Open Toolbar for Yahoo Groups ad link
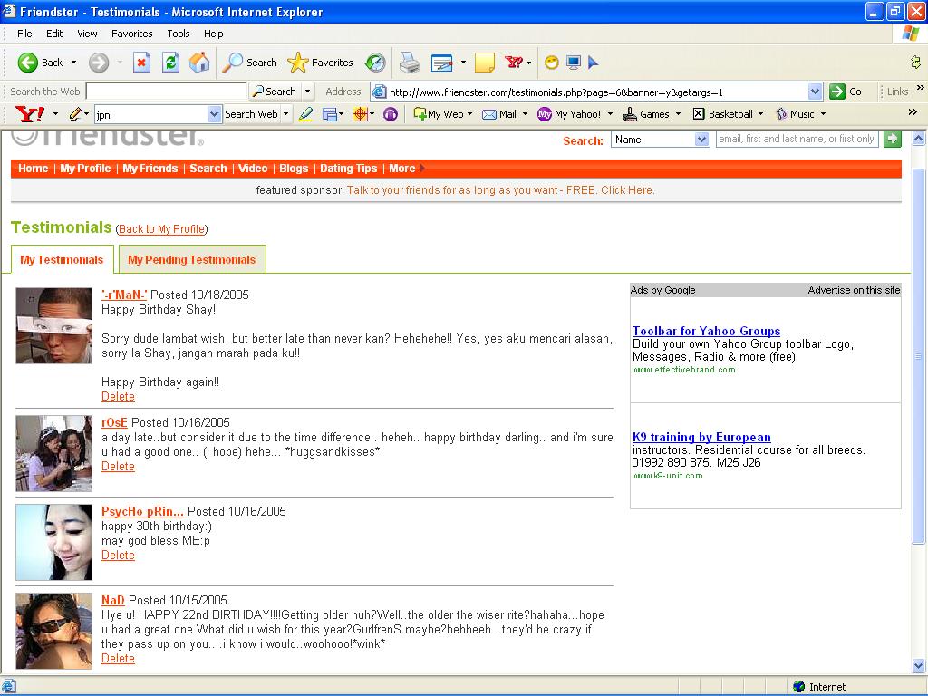The image size is (928, 696). pos(706,331)
